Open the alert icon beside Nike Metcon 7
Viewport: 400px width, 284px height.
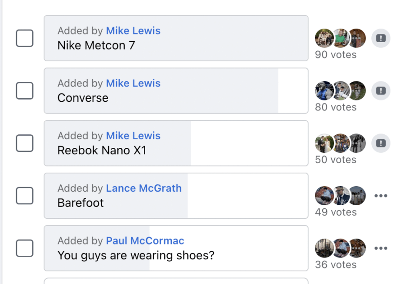380,38
